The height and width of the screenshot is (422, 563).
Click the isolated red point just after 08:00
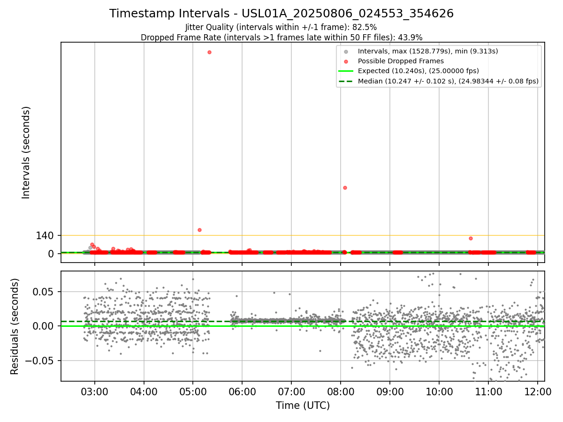pos(345,188)
